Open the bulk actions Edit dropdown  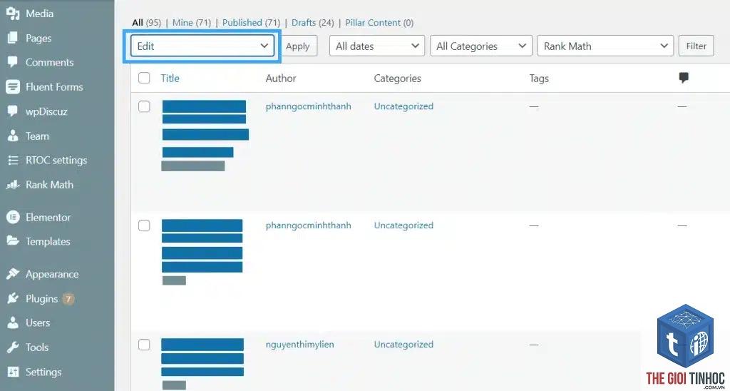click(x=202, y=46)
